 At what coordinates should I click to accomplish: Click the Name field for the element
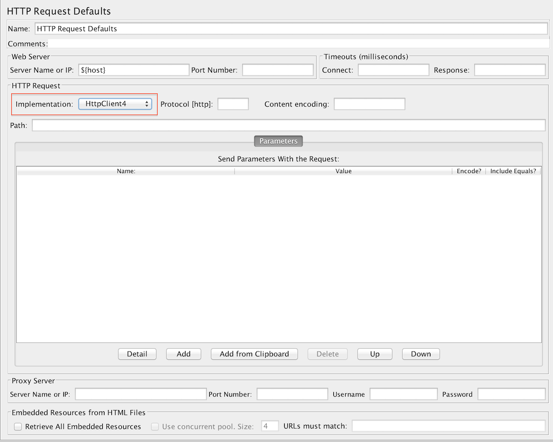click(291, 28)
